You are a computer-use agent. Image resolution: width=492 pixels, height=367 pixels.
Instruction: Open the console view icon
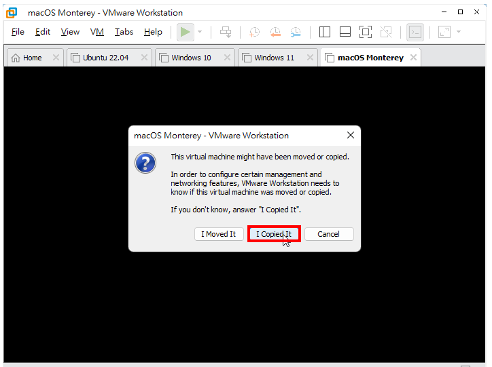tap(415, 32)
